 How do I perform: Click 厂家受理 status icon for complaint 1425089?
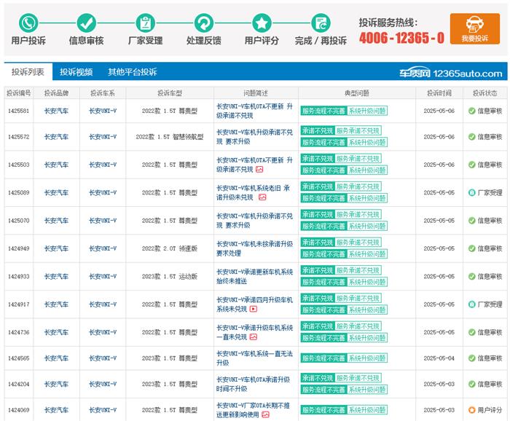(x=471, y=193)
